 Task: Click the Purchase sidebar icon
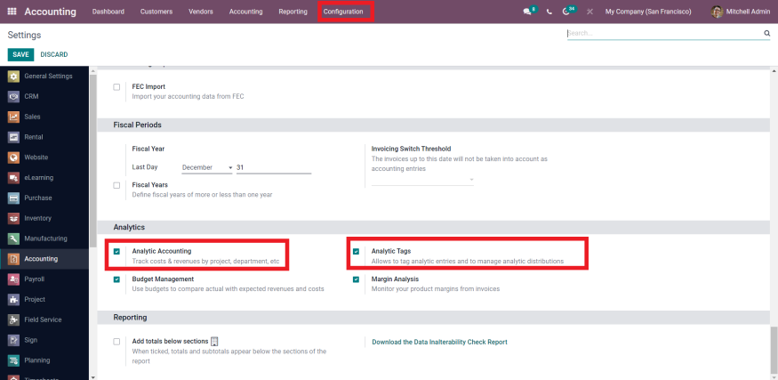pos(14,198)
